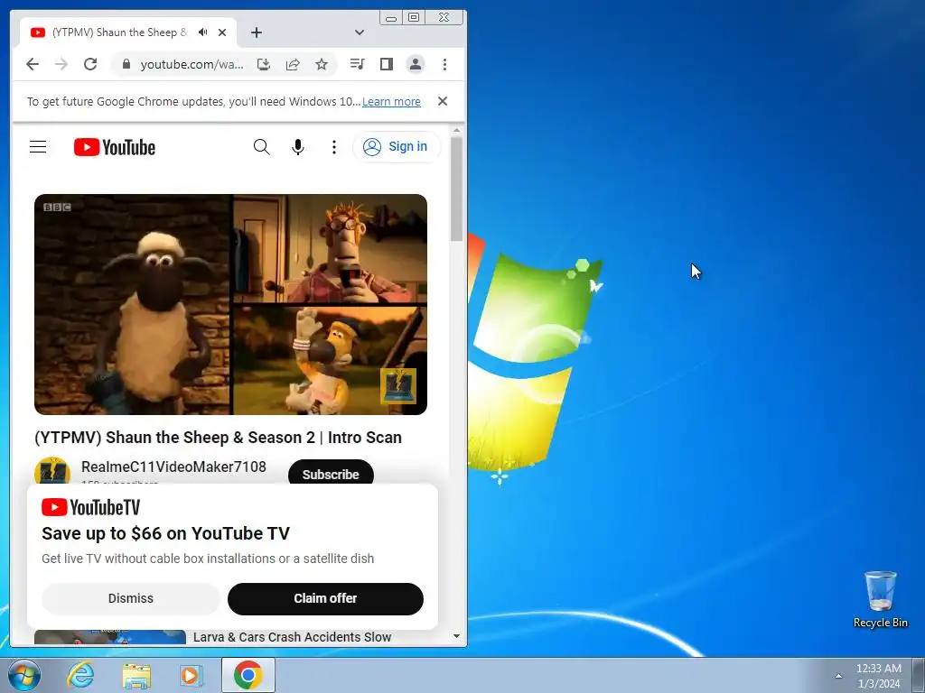Select the YTPMV Shaun the Sheep tab

pyautogui.click(x=119, y=32)
